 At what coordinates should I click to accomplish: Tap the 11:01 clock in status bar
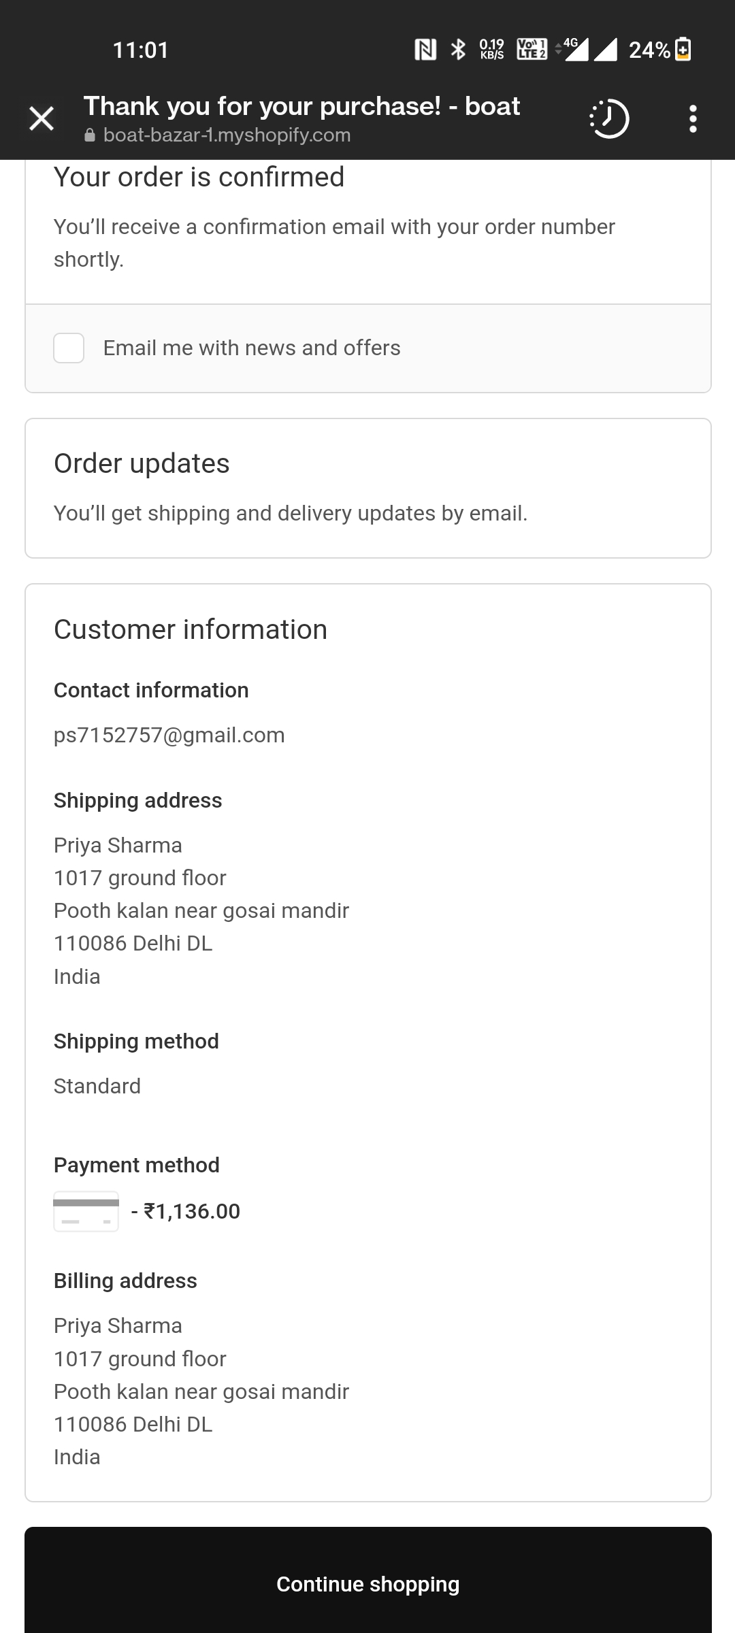tap(141, 50)
